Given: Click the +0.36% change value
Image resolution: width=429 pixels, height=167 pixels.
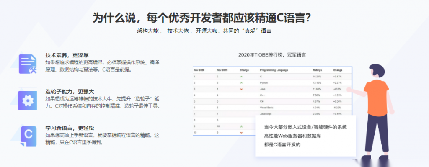Looking at the screenshot, I should coord(337,101).
